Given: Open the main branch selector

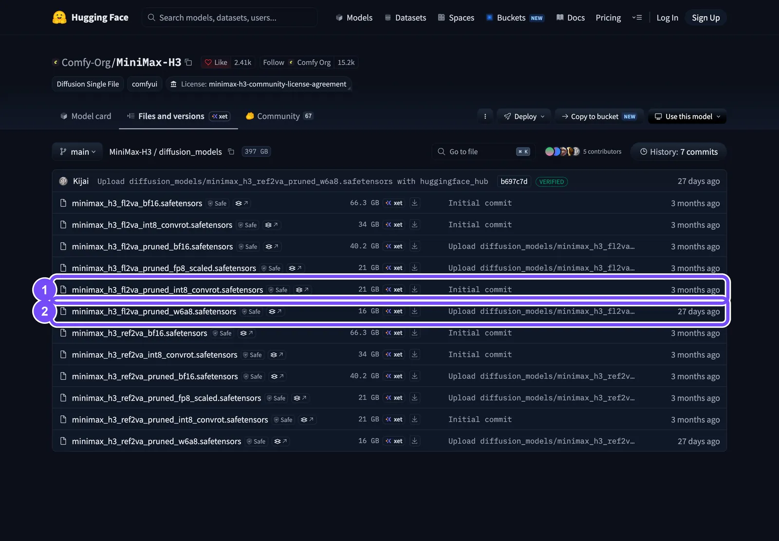Looking at the screenshot, I should click(77, 152).
